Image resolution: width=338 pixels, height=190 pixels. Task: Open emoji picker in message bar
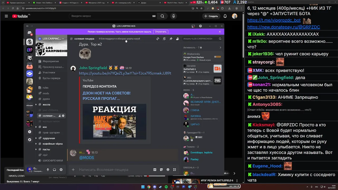(168, 170)
